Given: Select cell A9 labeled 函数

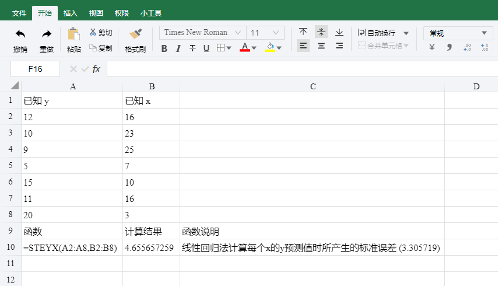Looking at the screenshot, I should pyautogui.click(x=72, y=231).
